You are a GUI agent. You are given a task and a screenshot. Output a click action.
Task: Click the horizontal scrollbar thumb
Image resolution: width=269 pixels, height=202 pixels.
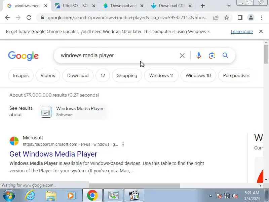(x=134, y=186)
